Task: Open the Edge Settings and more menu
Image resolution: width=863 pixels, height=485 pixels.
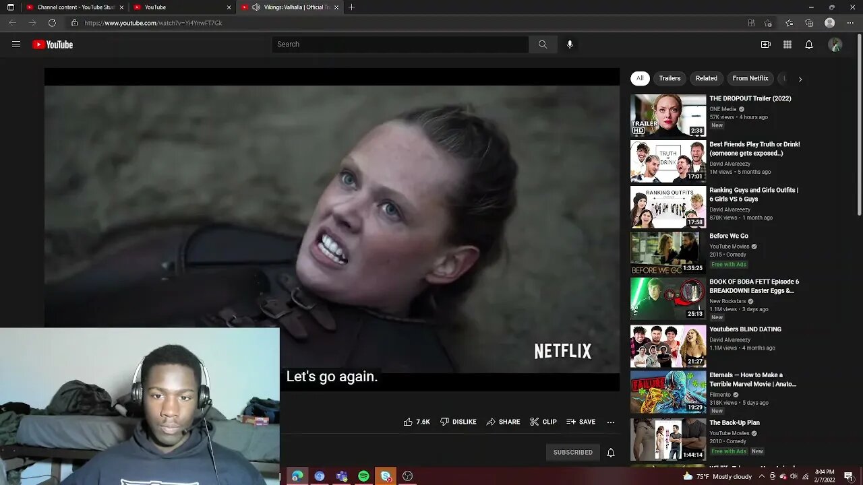Action: point(850,23)
